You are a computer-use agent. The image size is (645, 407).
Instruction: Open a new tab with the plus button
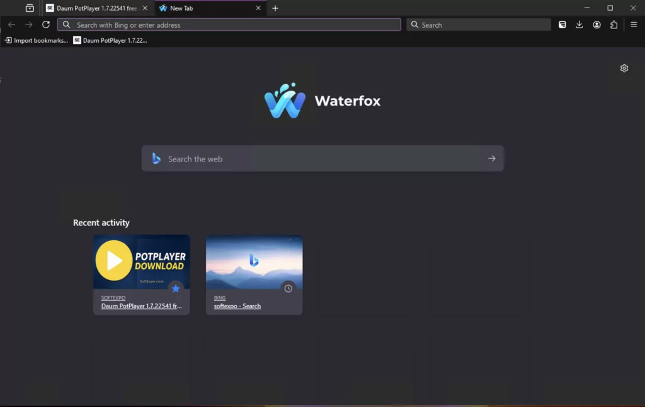pos(275,8)
